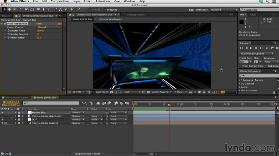Screen dimensions: 279x156
Task: Check the From Current Time option
Action: pos(241,66)
